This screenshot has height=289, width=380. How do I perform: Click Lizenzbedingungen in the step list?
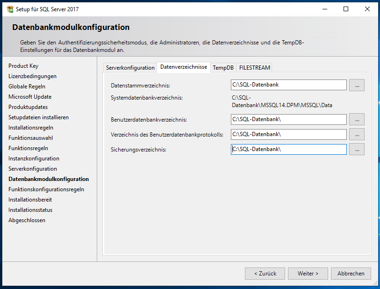click(32, 76)
